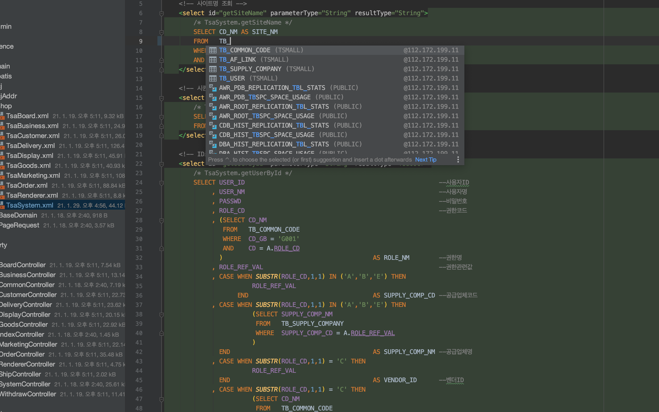Select highlighted TsaSystem.xml file
The height and width of the screenshot is (412, 659).
coord(63,205)
